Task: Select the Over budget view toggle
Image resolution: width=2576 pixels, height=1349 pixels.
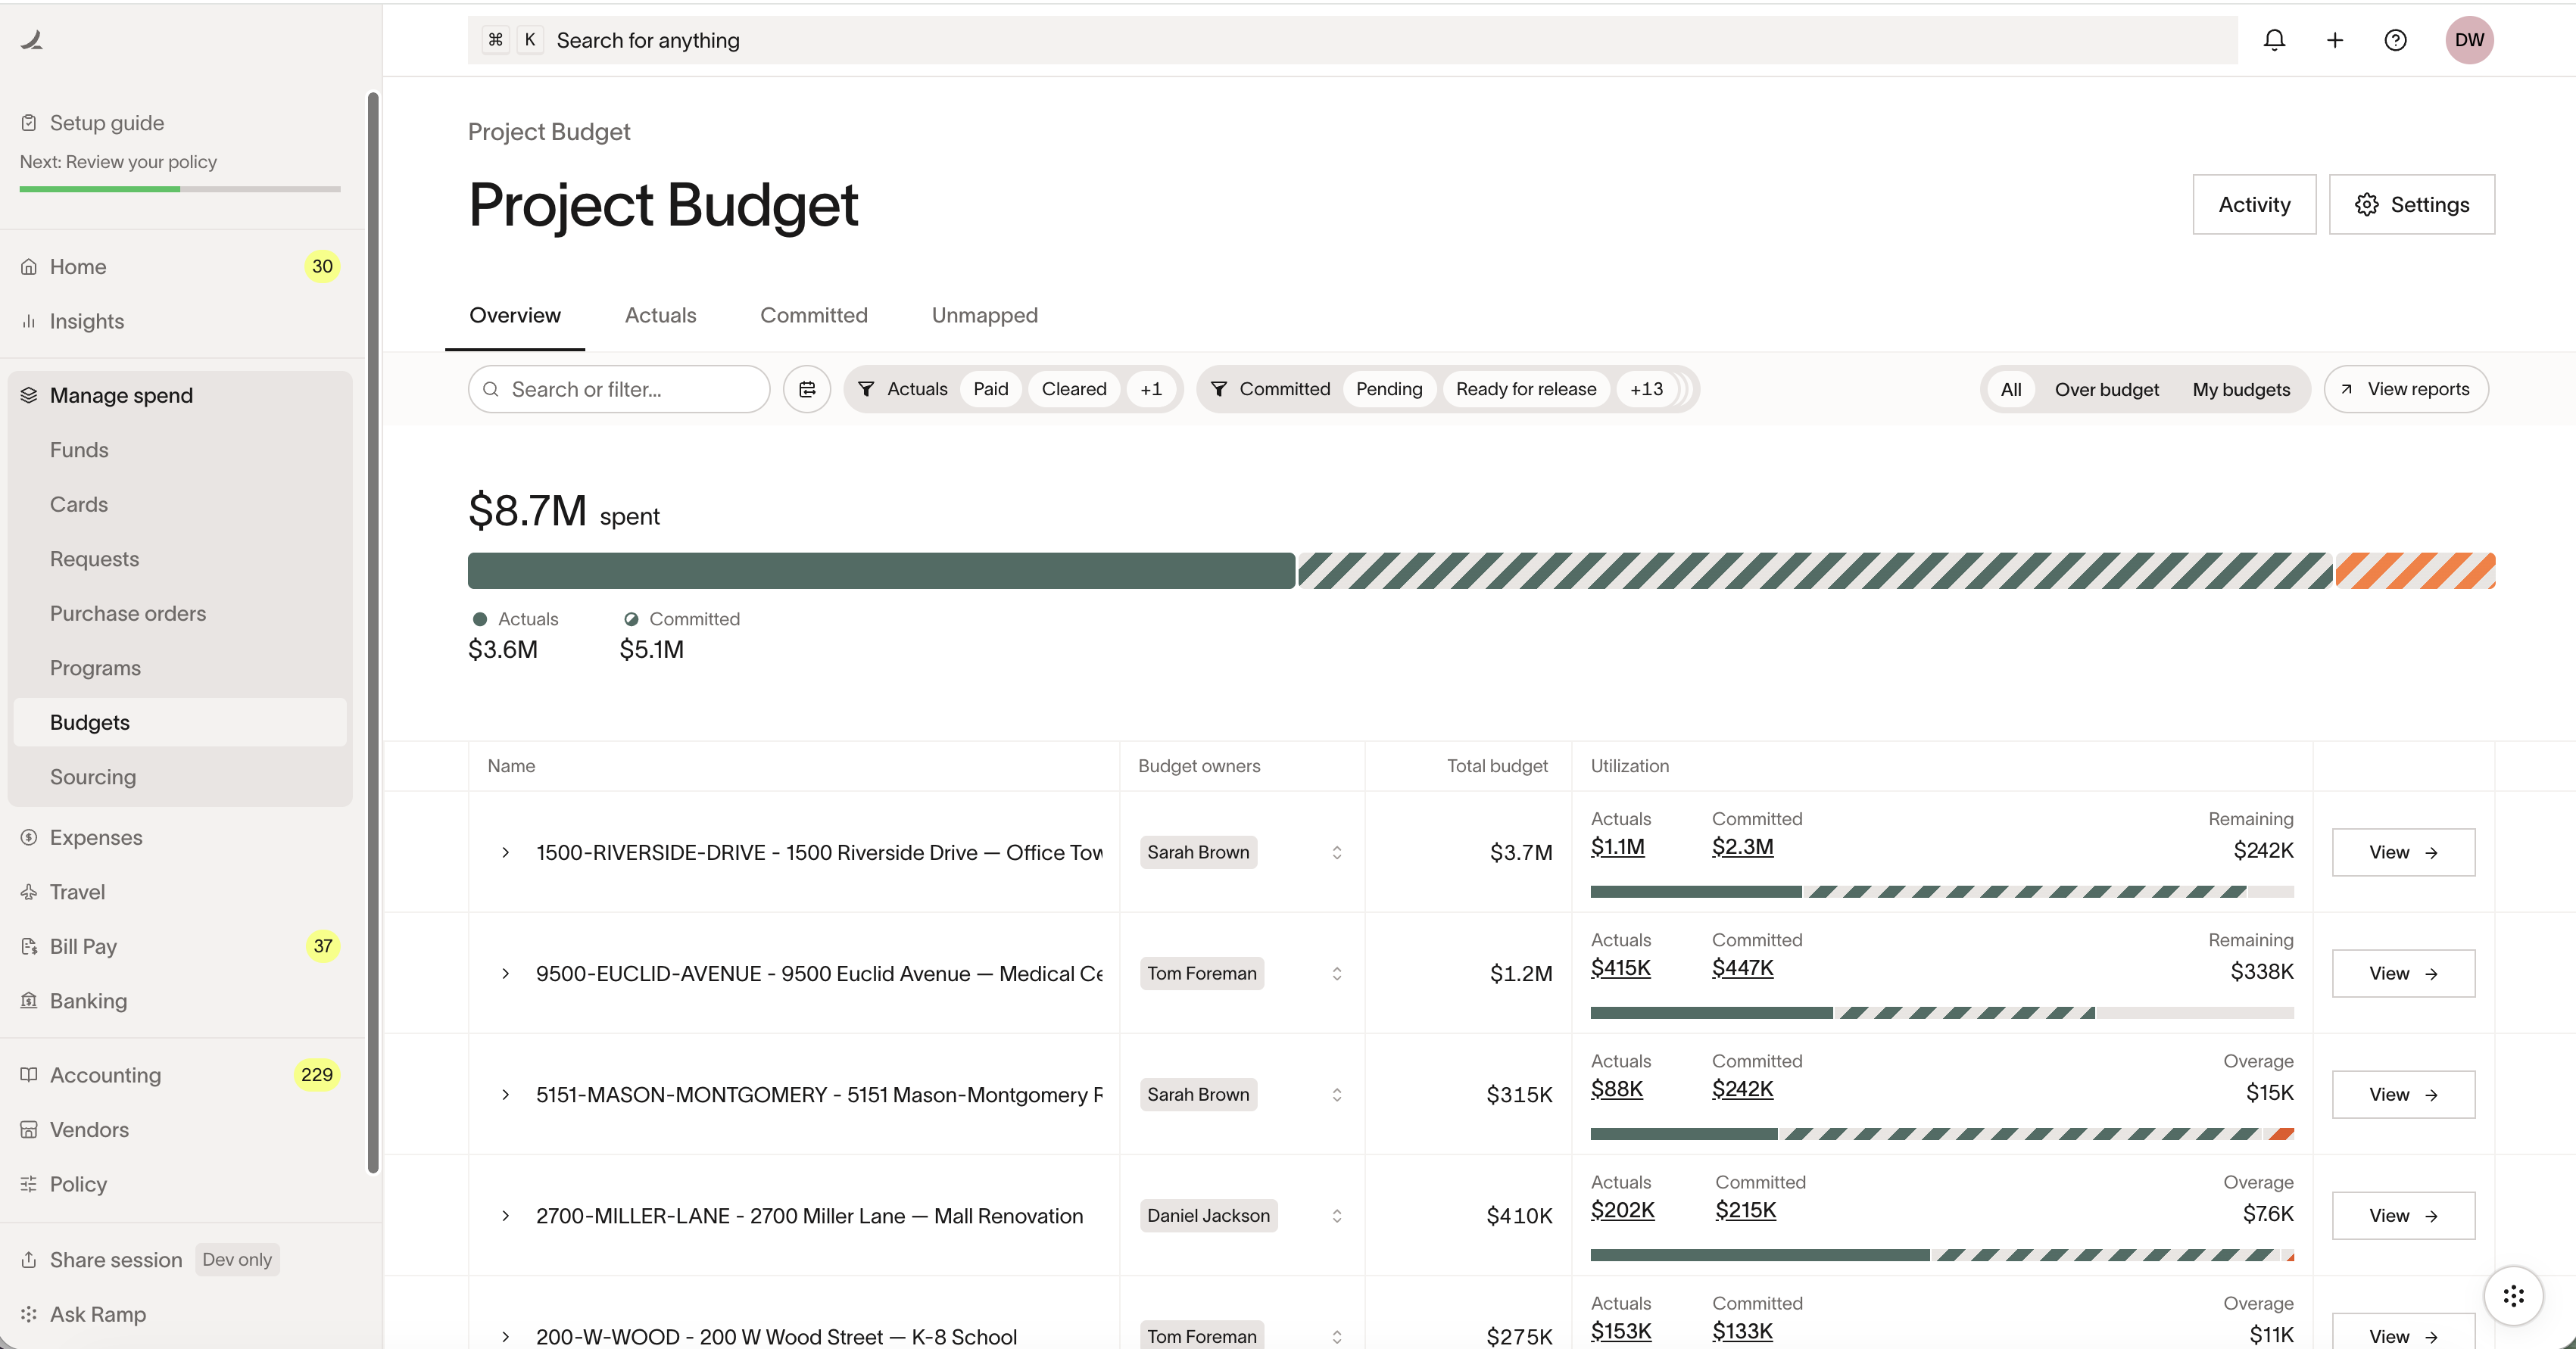Action: pos(2106,389)
